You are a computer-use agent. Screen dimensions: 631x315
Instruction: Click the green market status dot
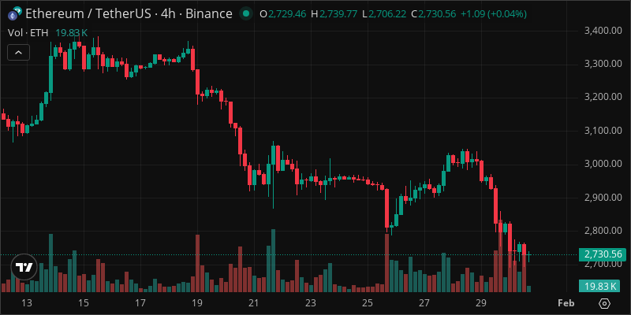[245, 14]
